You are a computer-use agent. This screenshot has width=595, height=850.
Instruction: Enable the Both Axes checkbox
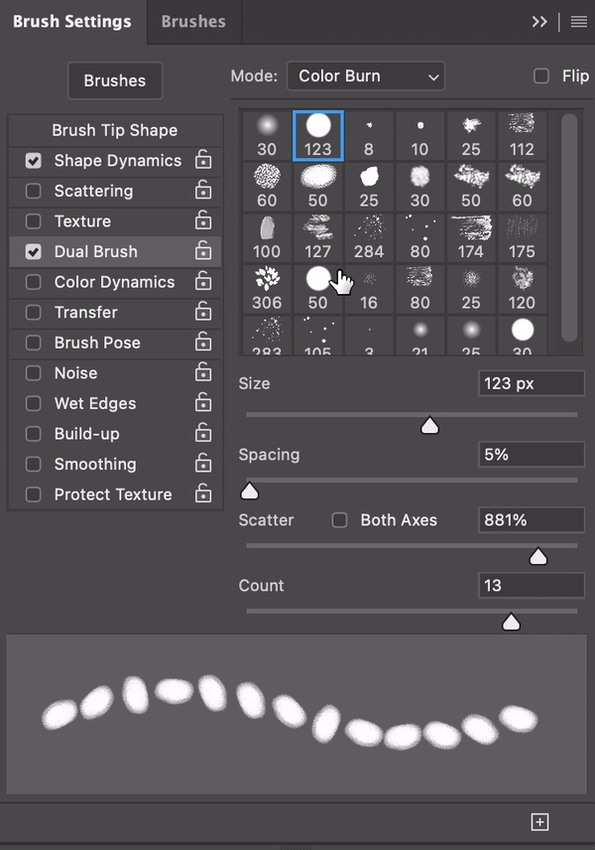339,519
